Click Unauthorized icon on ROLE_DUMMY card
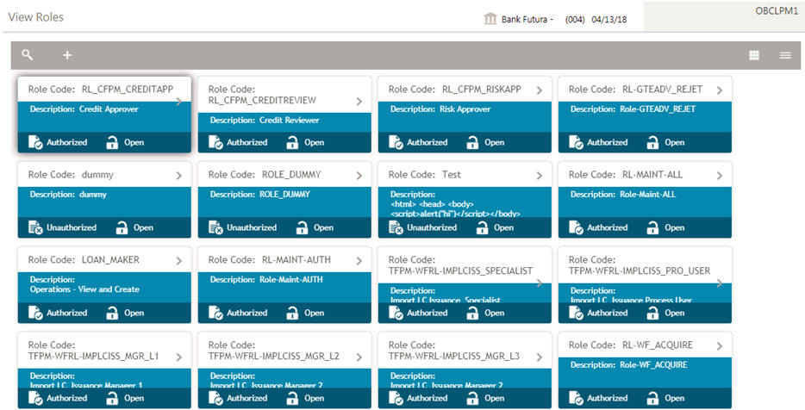Screen dimensions: 805x410 coord(215,227)
